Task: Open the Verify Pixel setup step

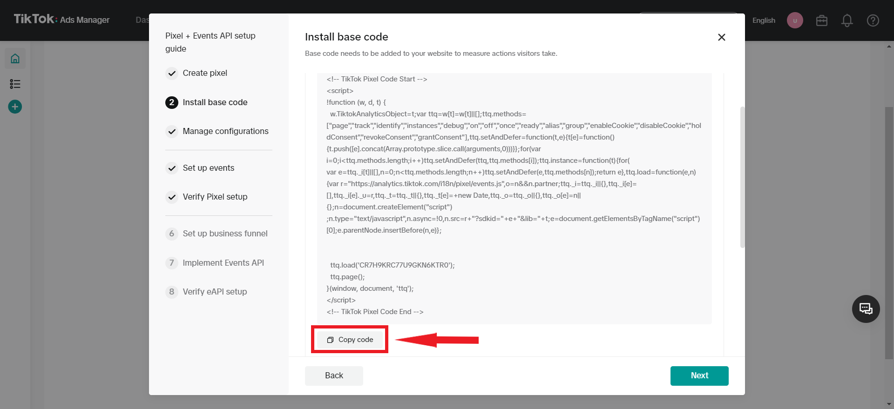Action: tap(207, 197)
